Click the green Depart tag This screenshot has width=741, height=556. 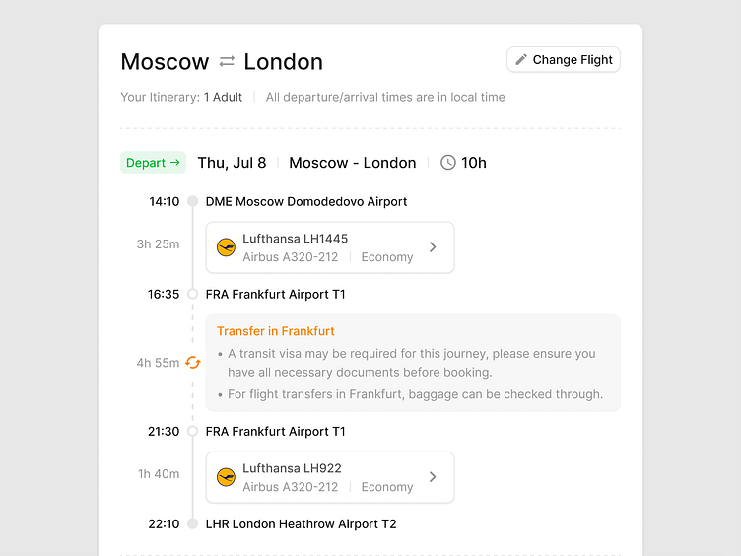pyautogui.click(x=154, y=163)
